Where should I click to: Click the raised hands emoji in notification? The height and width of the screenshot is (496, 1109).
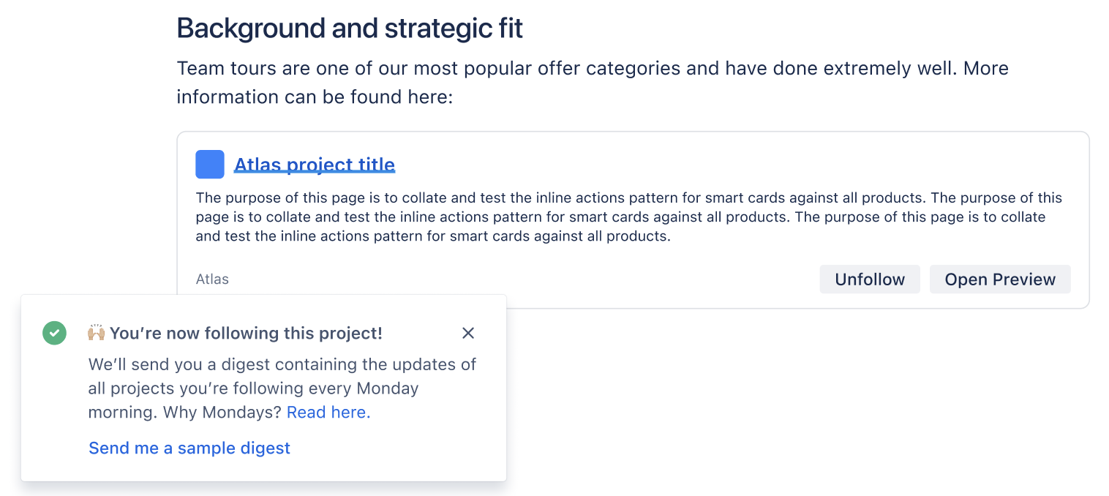click(97, 333)
